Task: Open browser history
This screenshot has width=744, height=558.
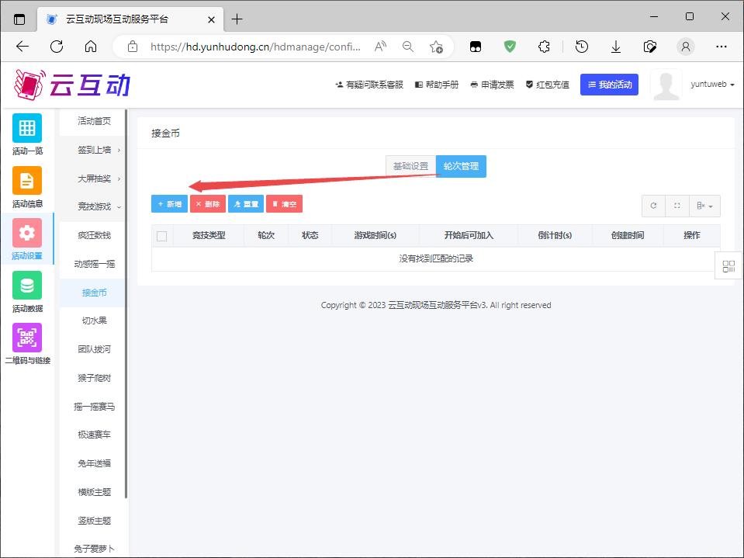Action: 582,47
